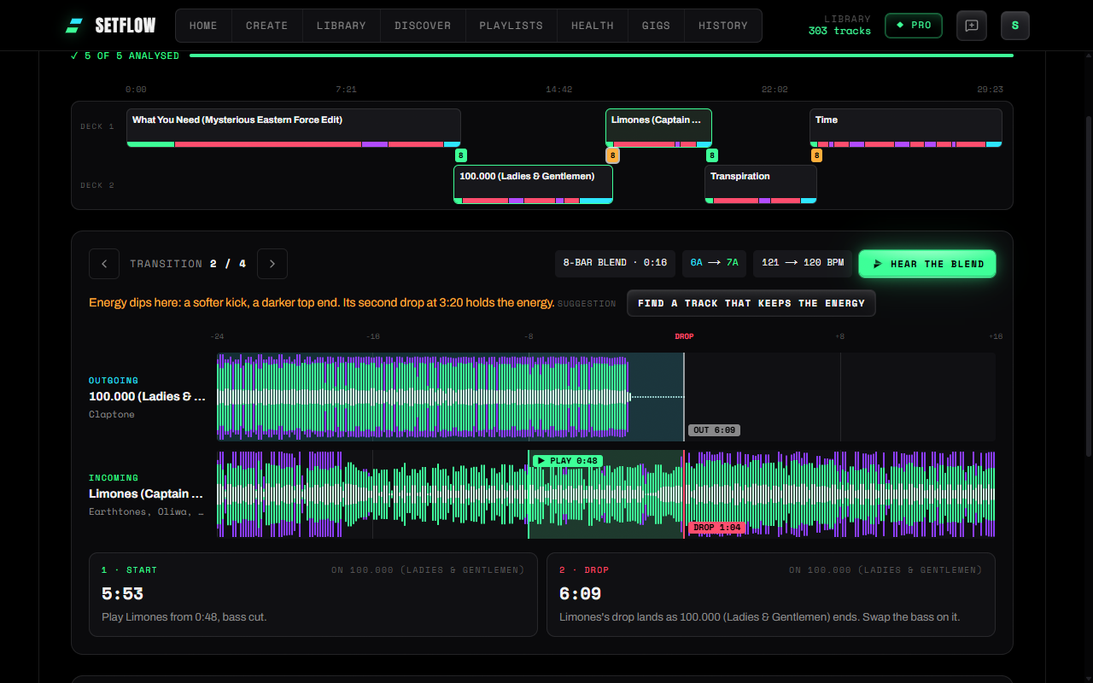Click the outgoing artist name Claptone

pos(112,415)
